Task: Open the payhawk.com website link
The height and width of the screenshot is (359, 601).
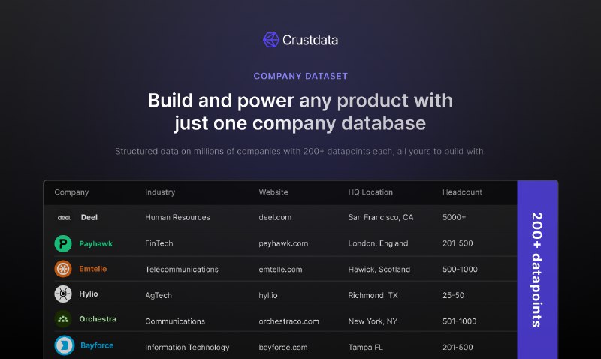Action: [283, 243]
